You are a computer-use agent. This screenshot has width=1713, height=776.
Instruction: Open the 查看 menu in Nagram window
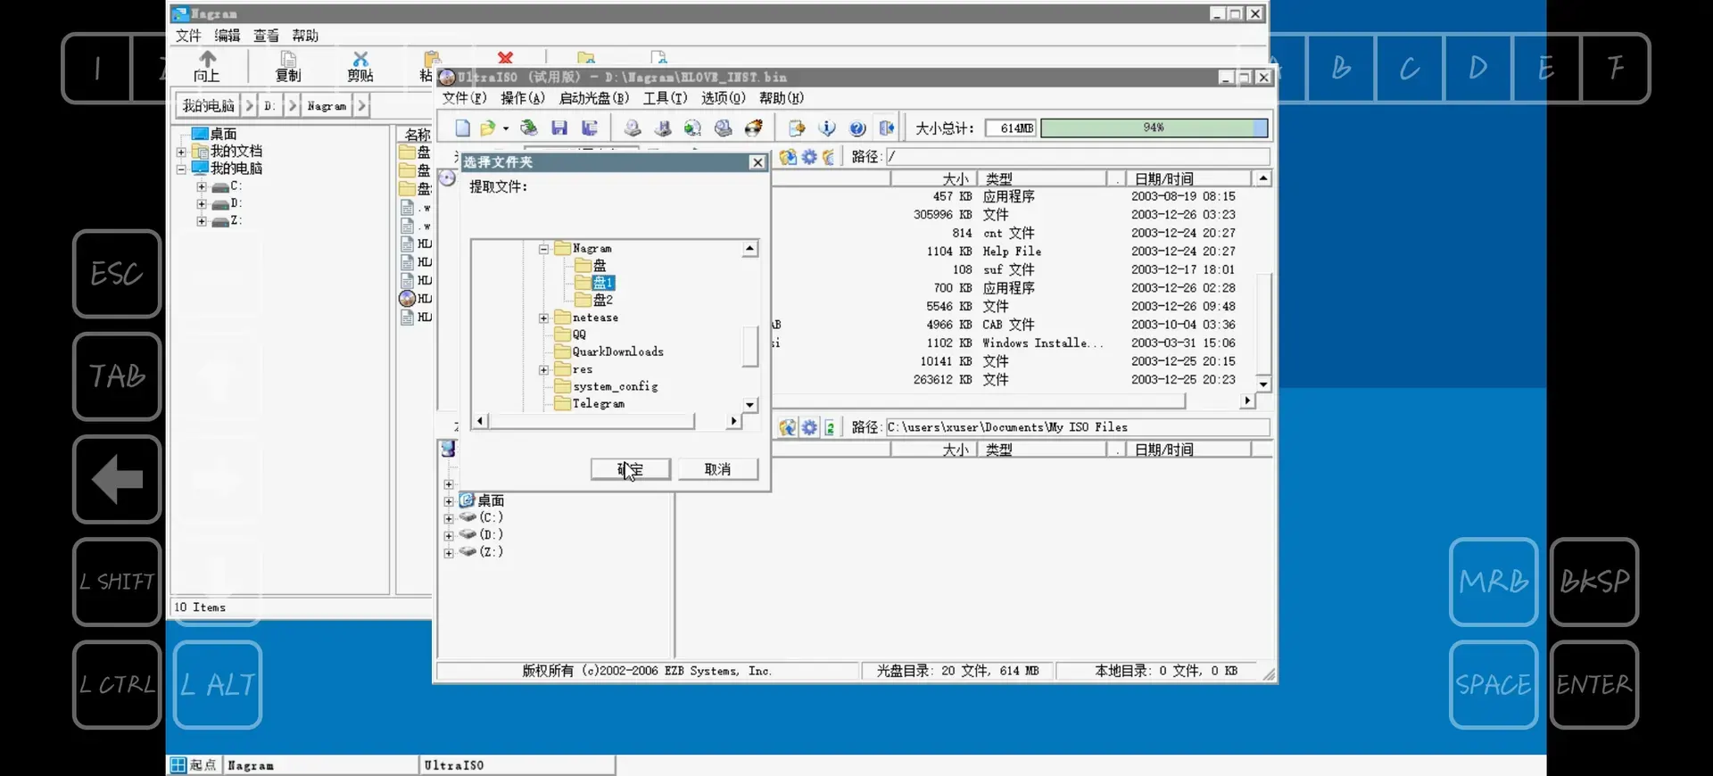pyautogui.click(x=266, y=36)
